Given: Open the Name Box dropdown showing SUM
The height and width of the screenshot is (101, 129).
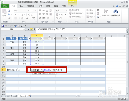Looking at the screenshot, I should pos(23,29).
